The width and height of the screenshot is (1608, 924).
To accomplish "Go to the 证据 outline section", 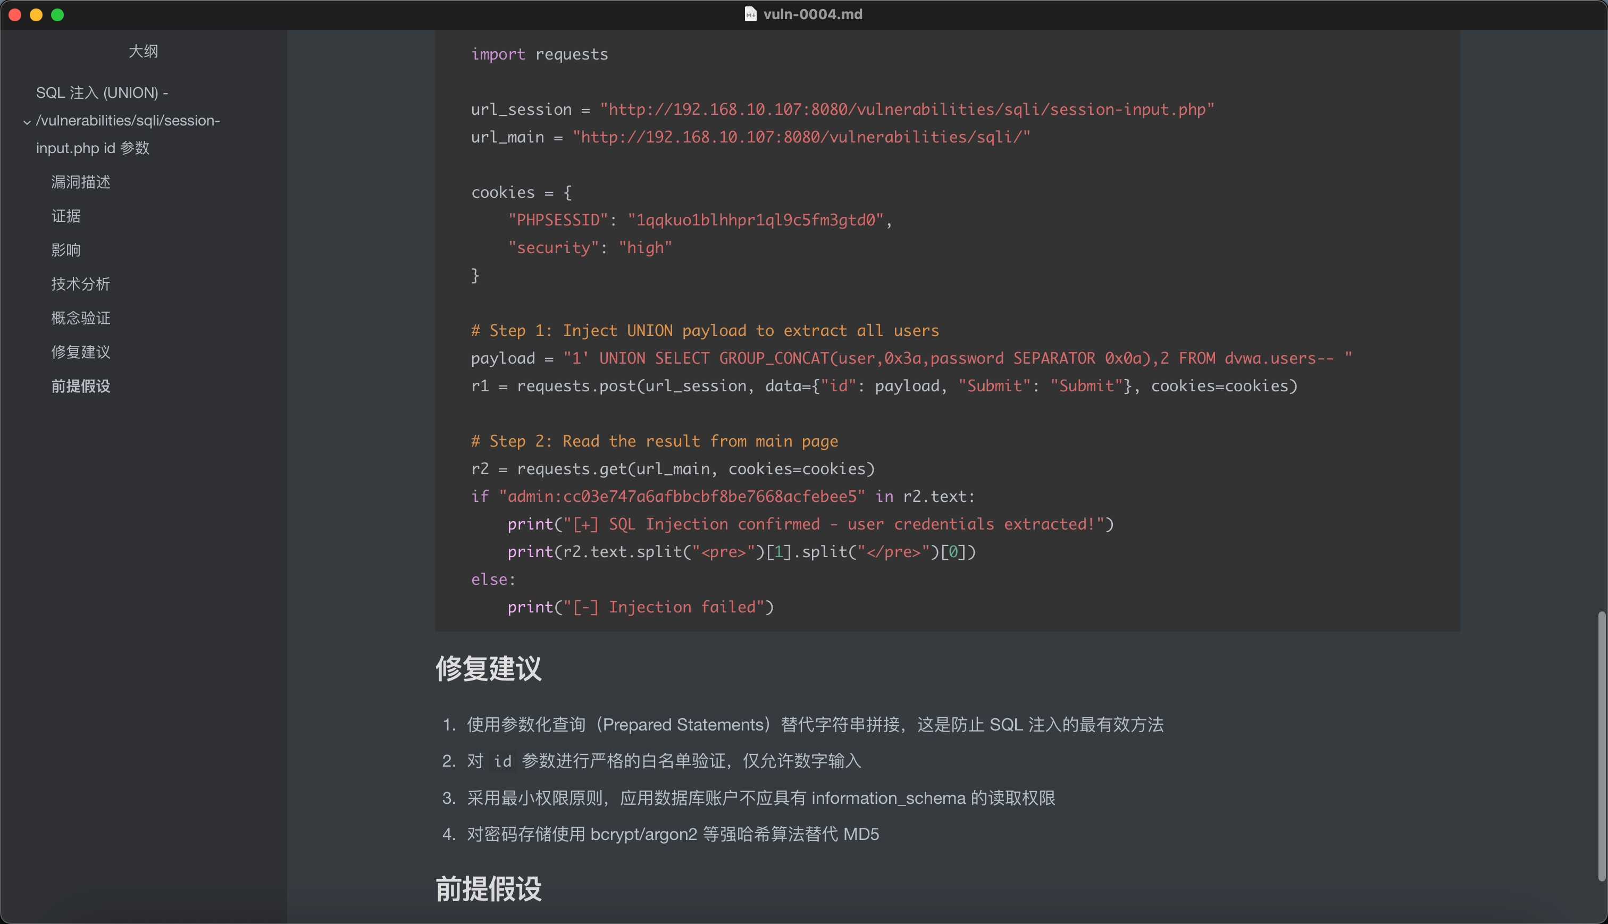I will (66, 216).
